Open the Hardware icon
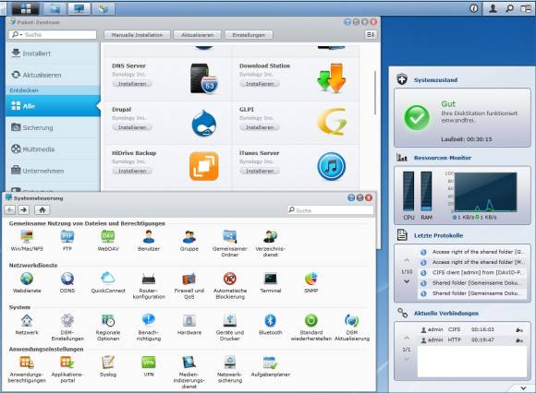Screen dimensions: 536x393 189,320
